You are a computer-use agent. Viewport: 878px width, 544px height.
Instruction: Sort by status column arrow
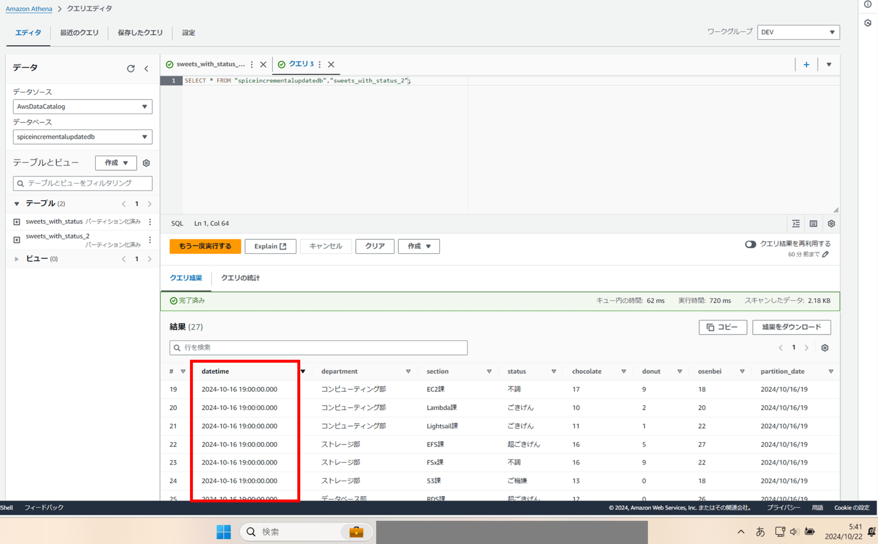click(x=554, y=371)
